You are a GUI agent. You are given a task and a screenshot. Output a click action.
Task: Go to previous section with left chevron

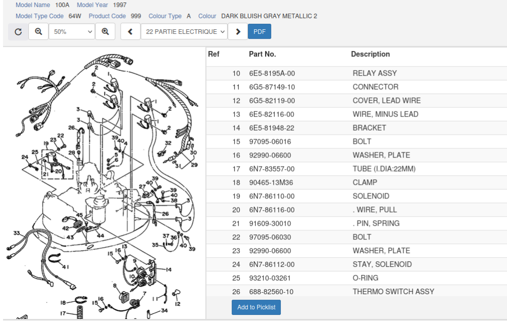pos(130,31)
